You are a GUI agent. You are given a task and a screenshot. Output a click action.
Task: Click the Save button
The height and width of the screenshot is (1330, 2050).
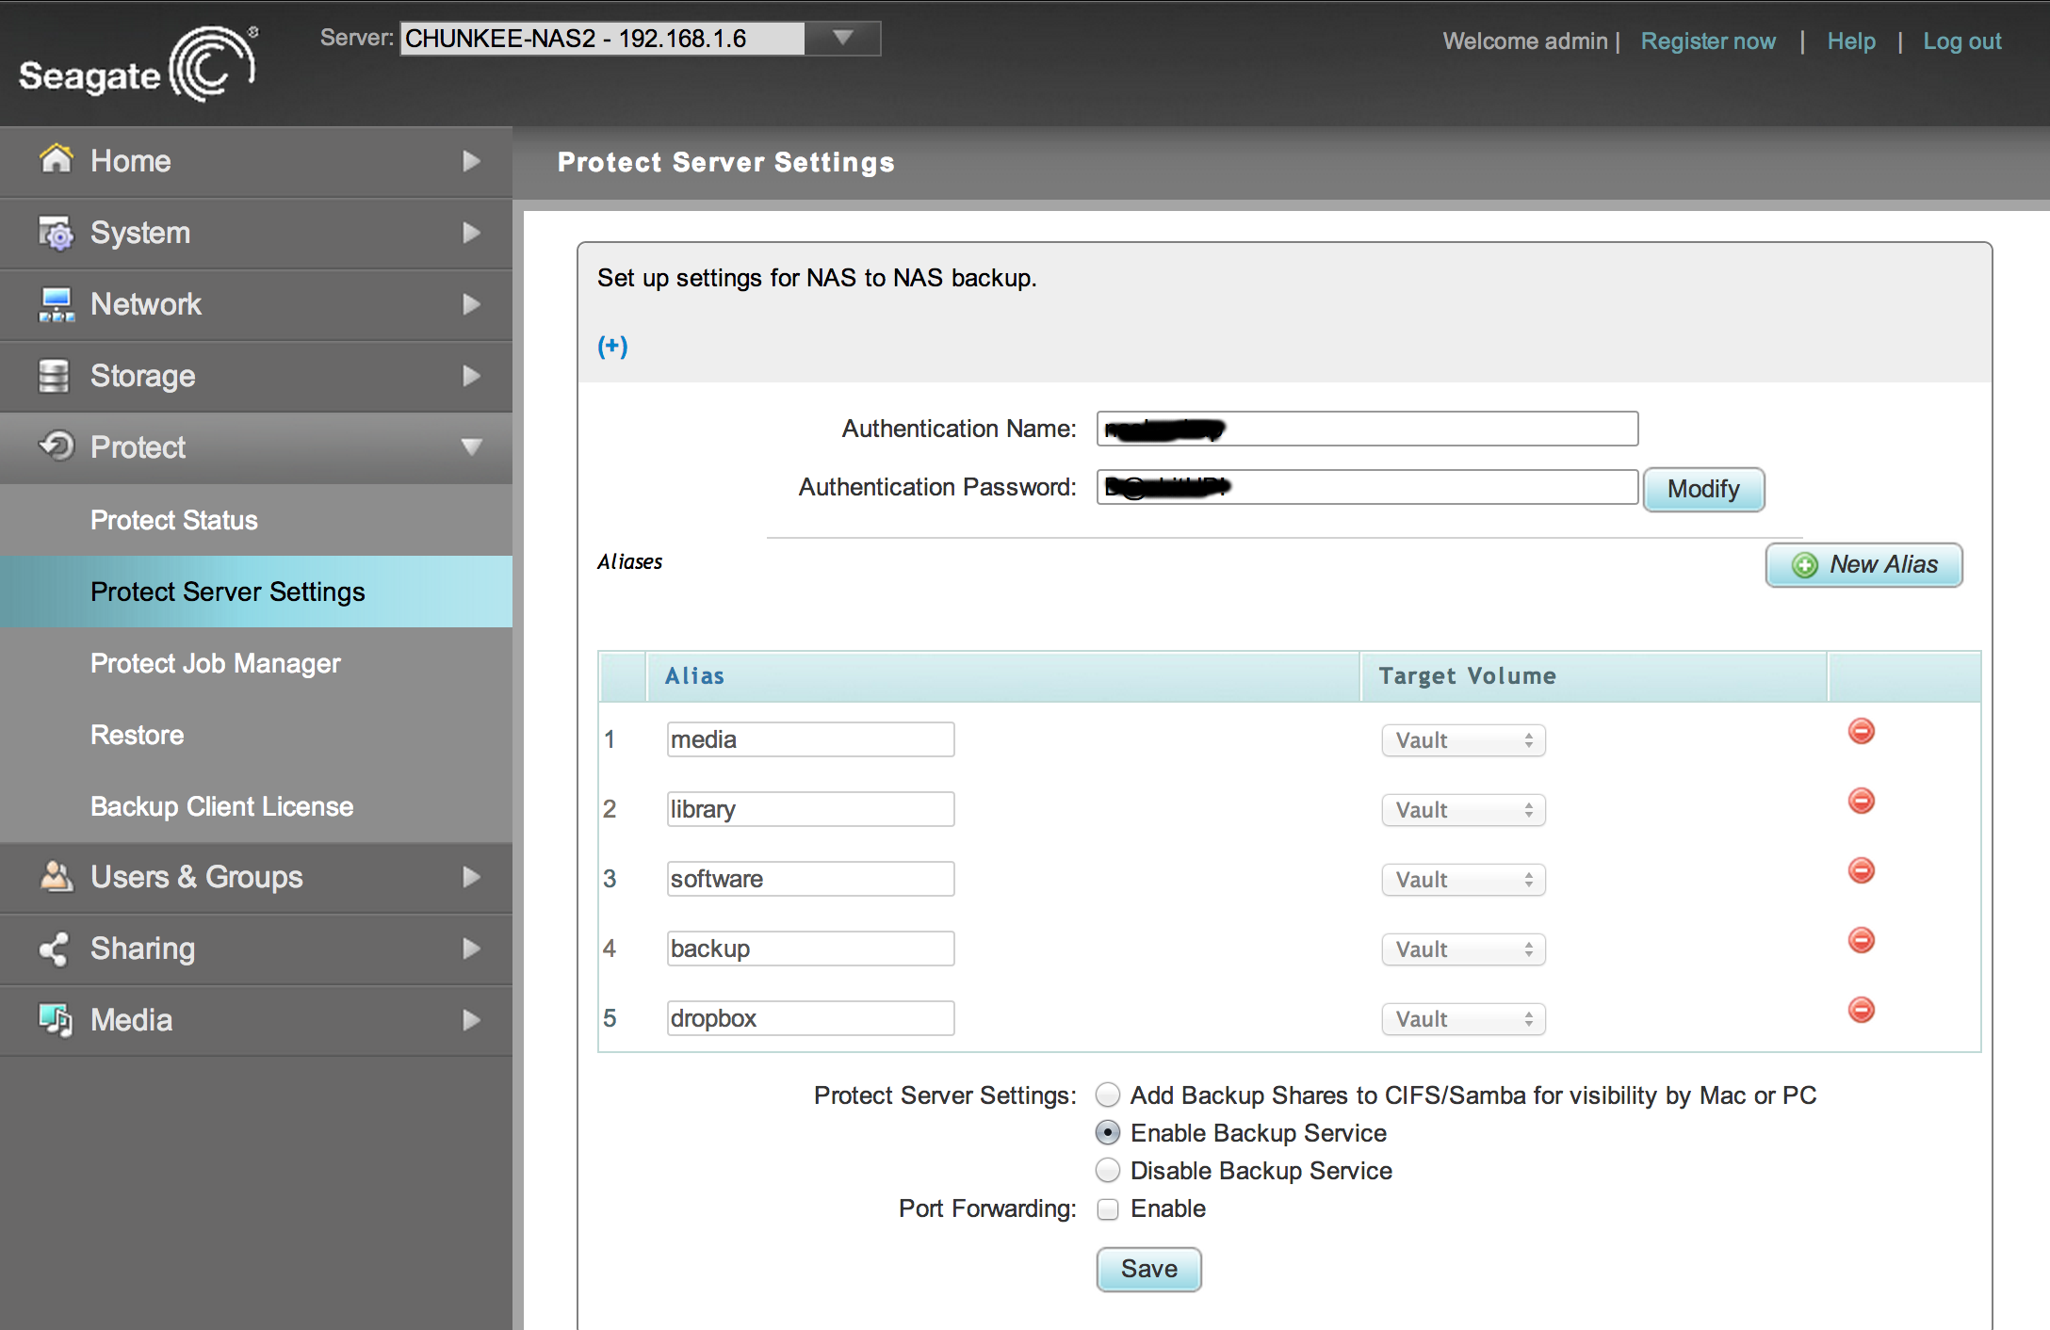[x=1148, y=1270]
